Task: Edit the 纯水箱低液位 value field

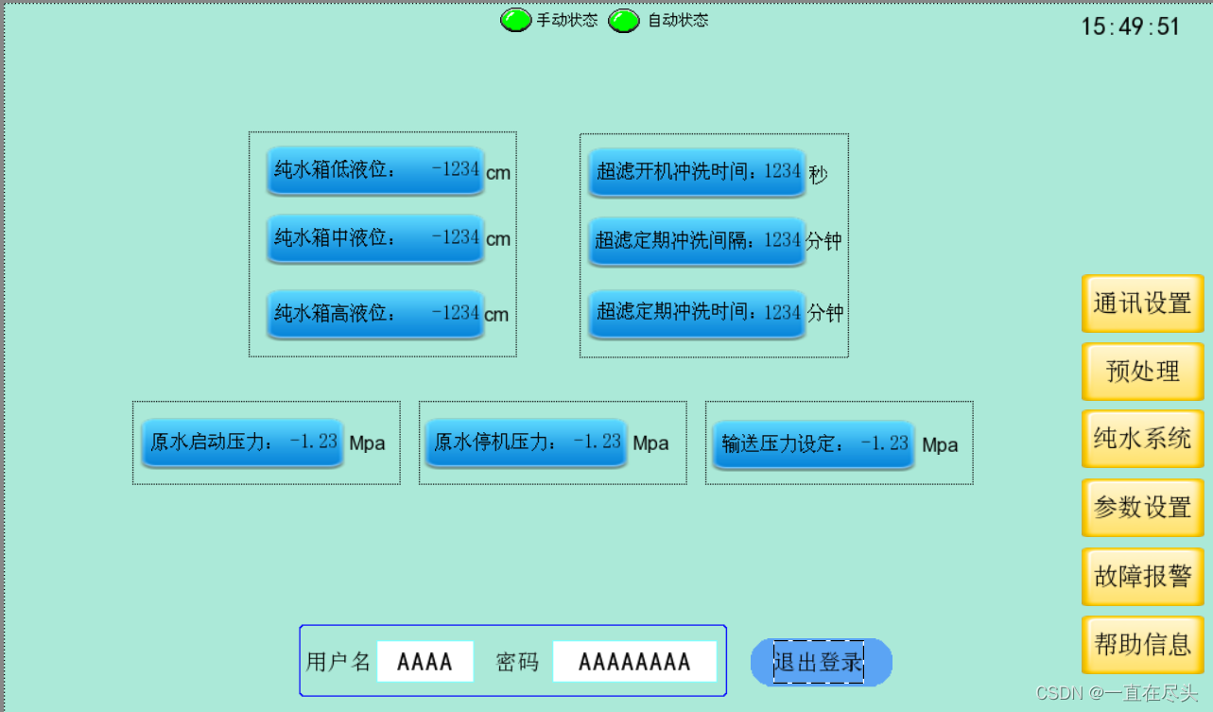Action: coord(375,171)
